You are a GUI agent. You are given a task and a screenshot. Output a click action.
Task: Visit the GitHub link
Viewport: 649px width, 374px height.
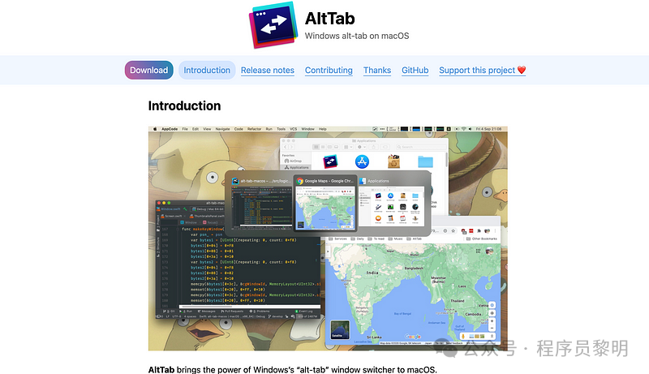pos(415,71)
